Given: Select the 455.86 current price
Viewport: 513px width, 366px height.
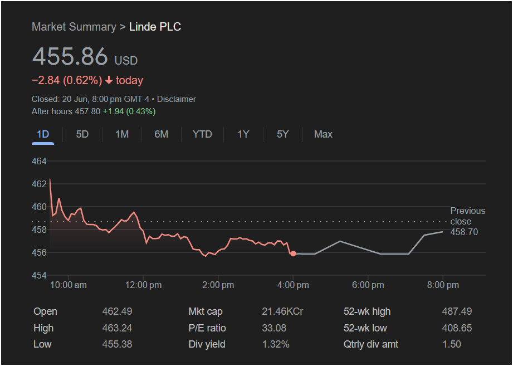Looking at the screenshot, I should pyautogui.click(x=70, y=56).
